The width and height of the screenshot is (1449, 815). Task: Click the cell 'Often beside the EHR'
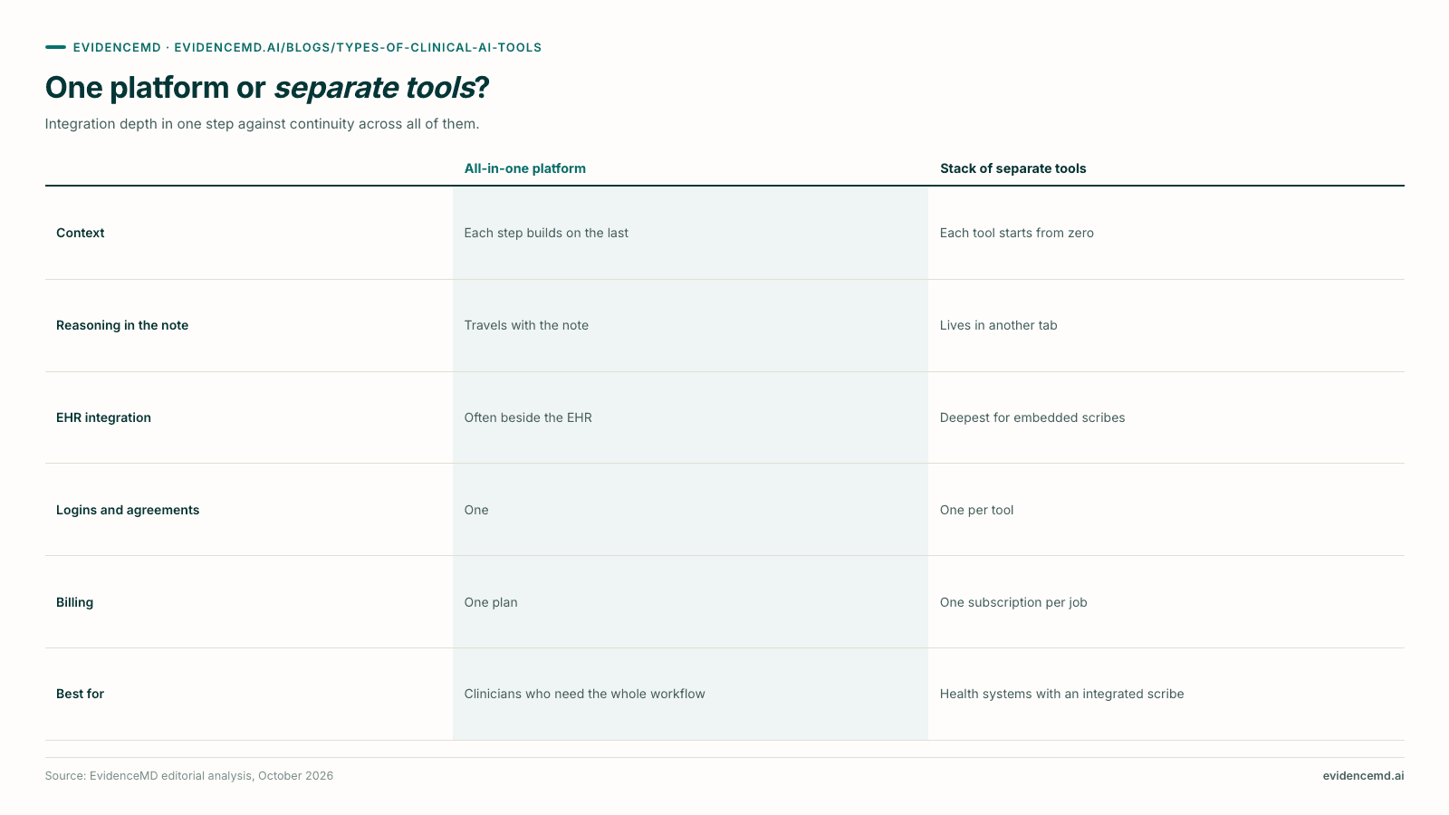[x=528, y=417]
